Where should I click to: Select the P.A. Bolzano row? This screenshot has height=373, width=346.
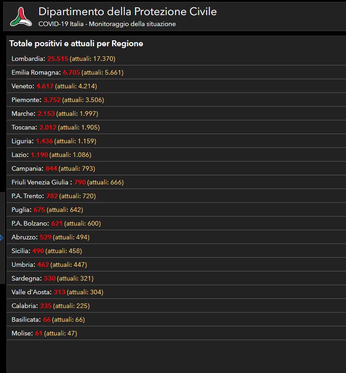tap(56, 223)
